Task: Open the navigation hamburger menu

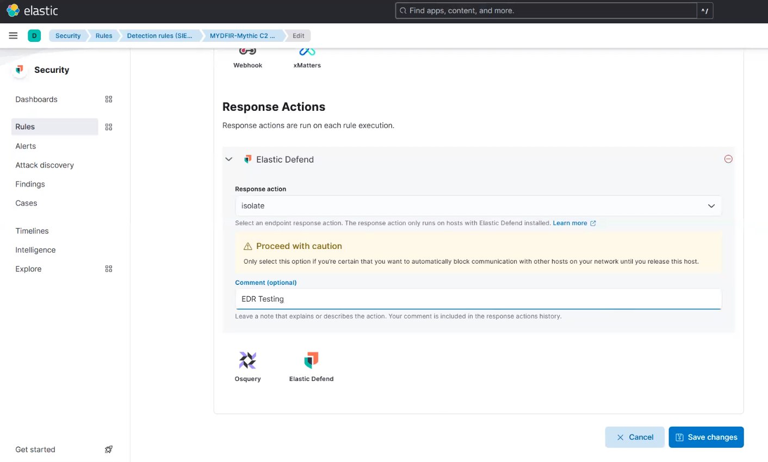Action: tap(13, 35)
